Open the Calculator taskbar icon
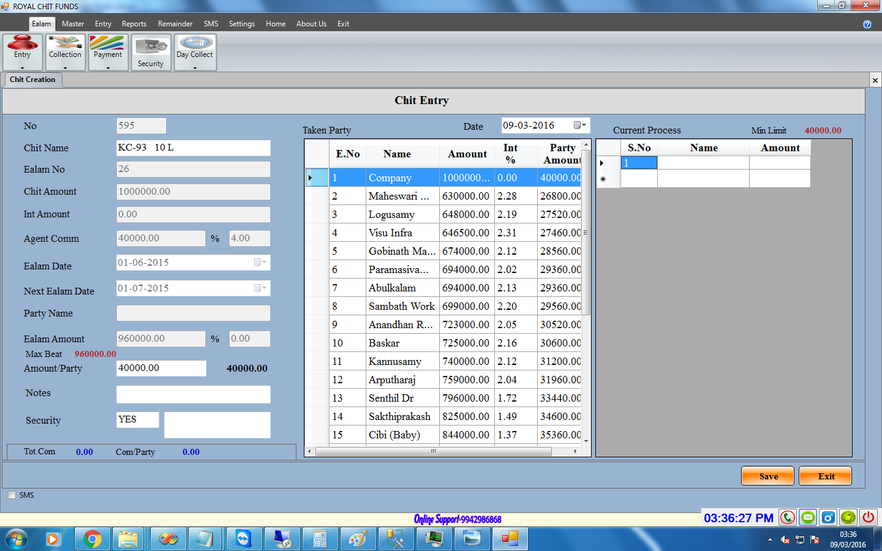This screenshot has width=882, height=551. [x=320, y=539]
